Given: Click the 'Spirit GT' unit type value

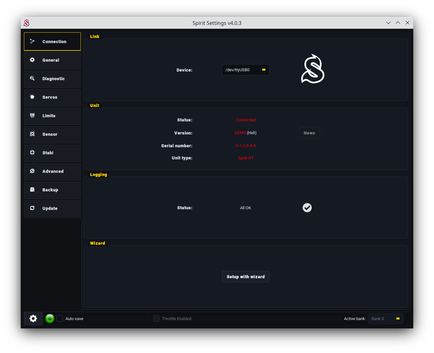Looking at the screenshot, I should coord(246,158).
